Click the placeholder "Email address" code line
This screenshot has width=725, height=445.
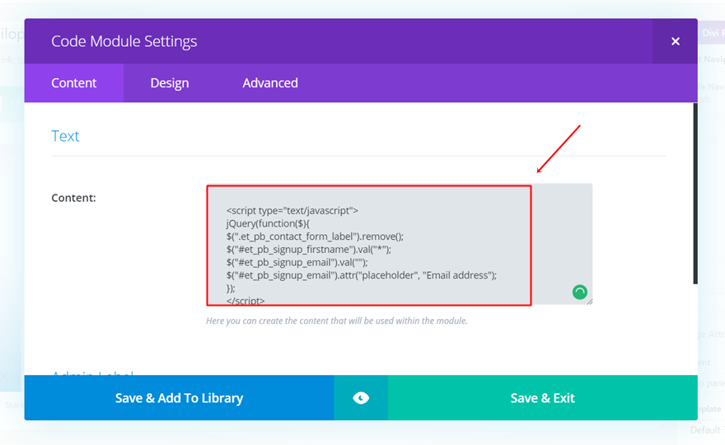pyautogui.click(x=361, y=275)
